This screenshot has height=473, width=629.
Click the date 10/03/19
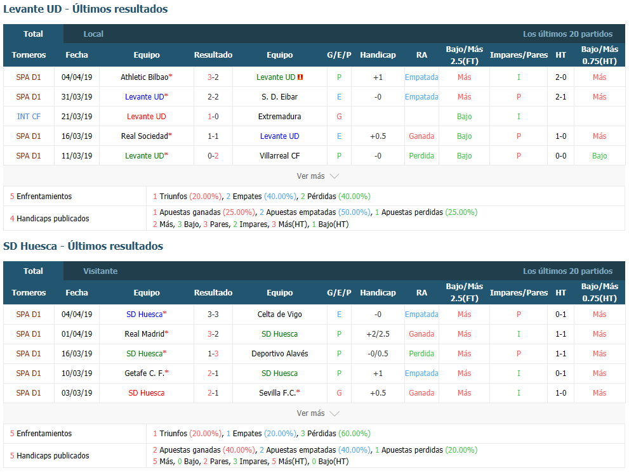point(77,373)
